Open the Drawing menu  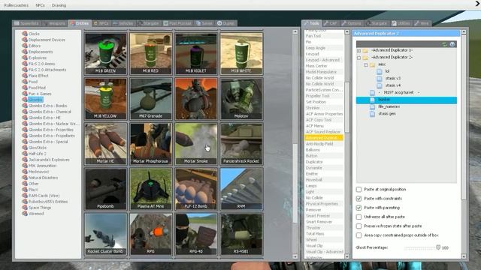[x=59, y=5]
